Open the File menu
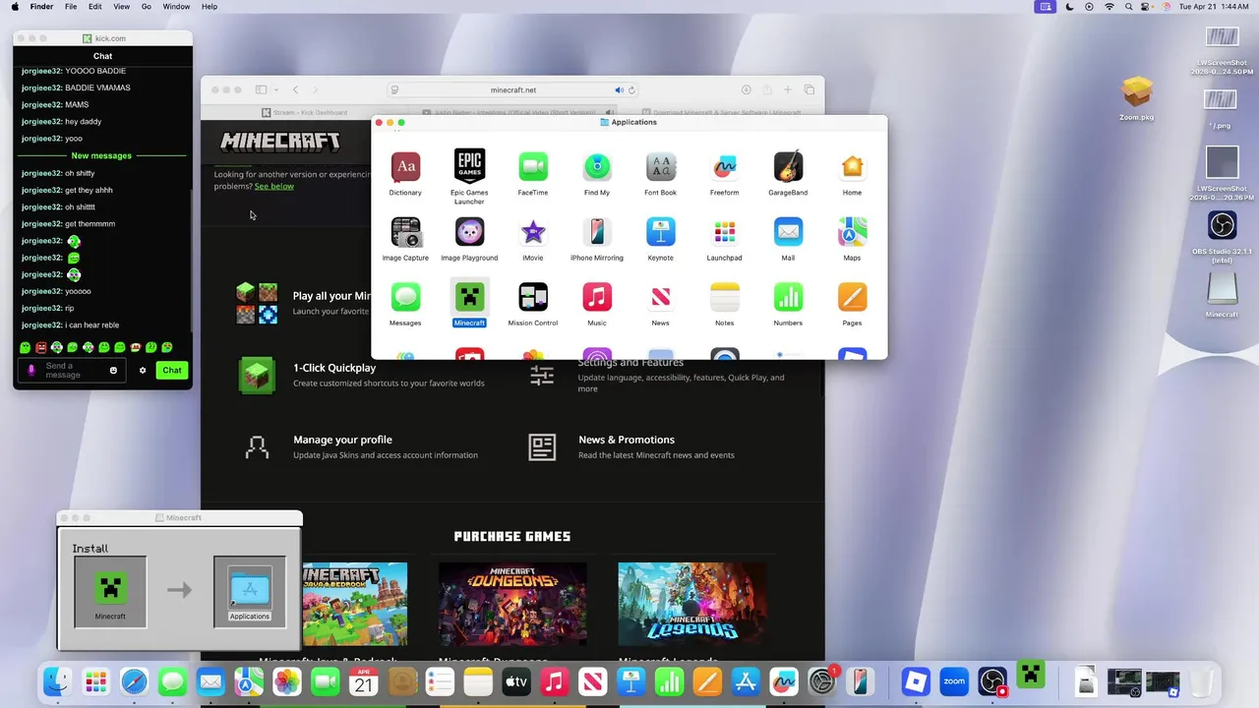Screen dimensions: 1259x708 pyautogui.click(x=71, y=7)
